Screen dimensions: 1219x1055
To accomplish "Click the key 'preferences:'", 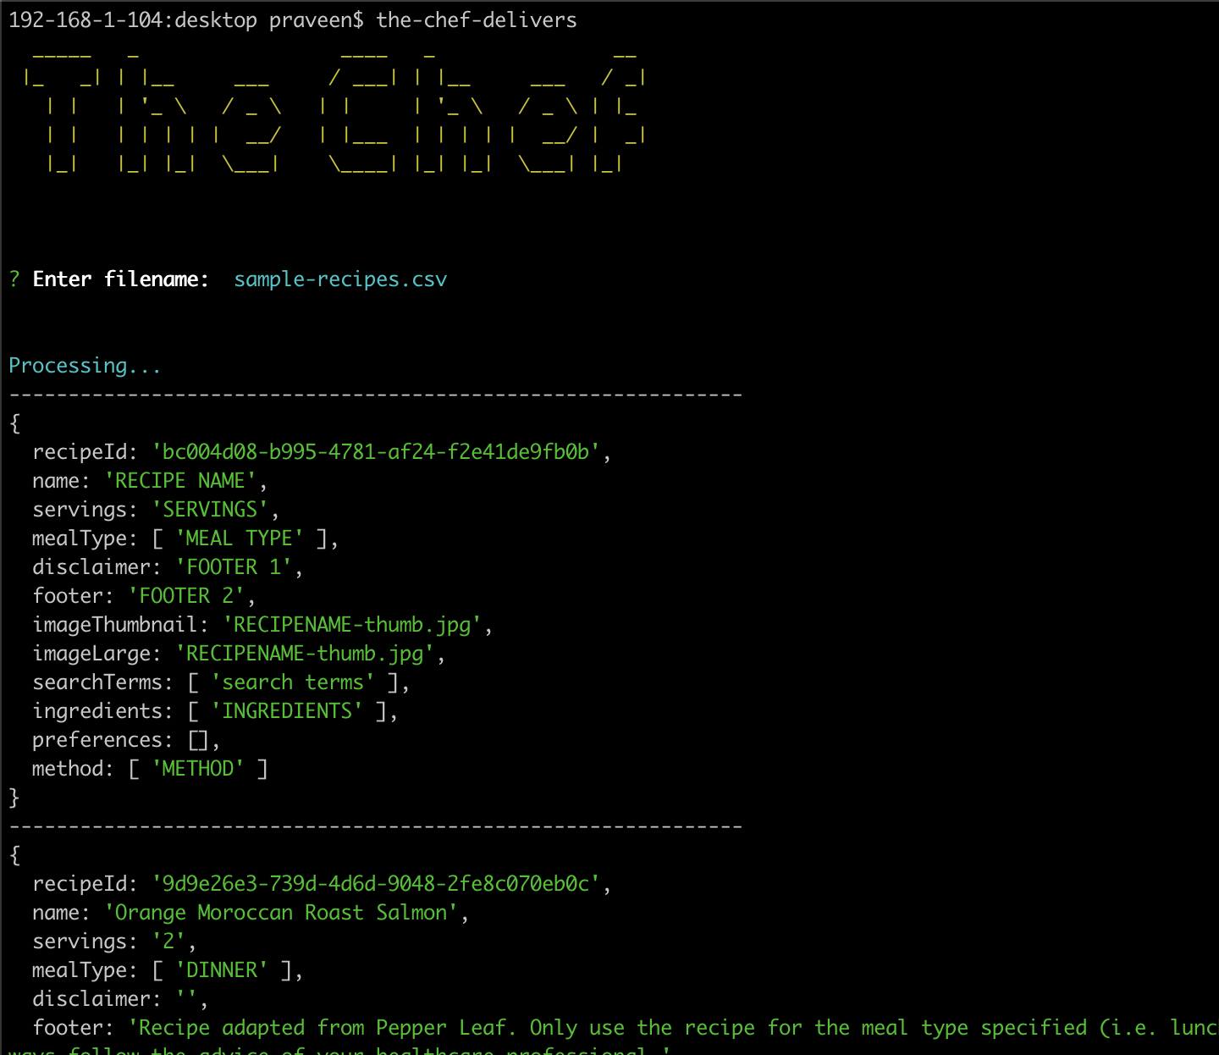I will coord(102,740).
